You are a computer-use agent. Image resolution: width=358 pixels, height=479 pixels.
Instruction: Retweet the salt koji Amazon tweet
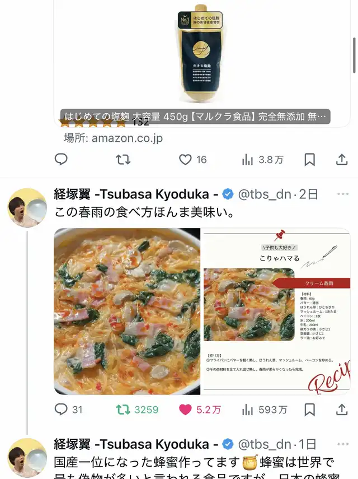(123, 160)
